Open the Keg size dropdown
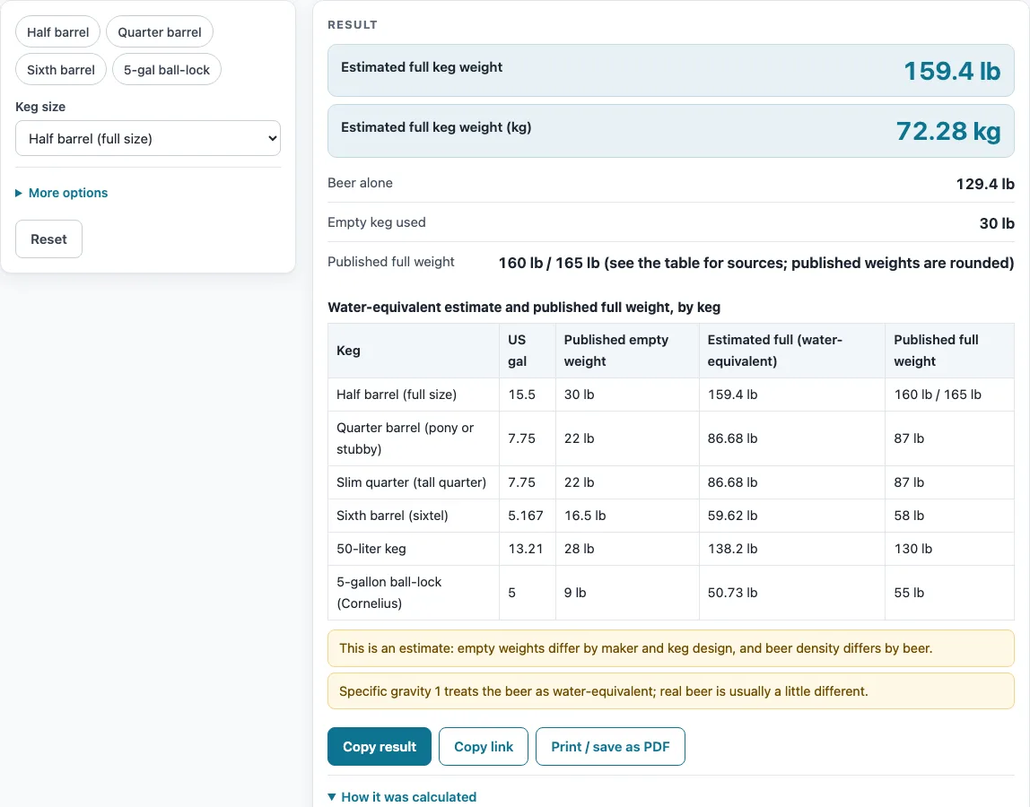This screenshot has height=807, width=1030. coord(148,139)
